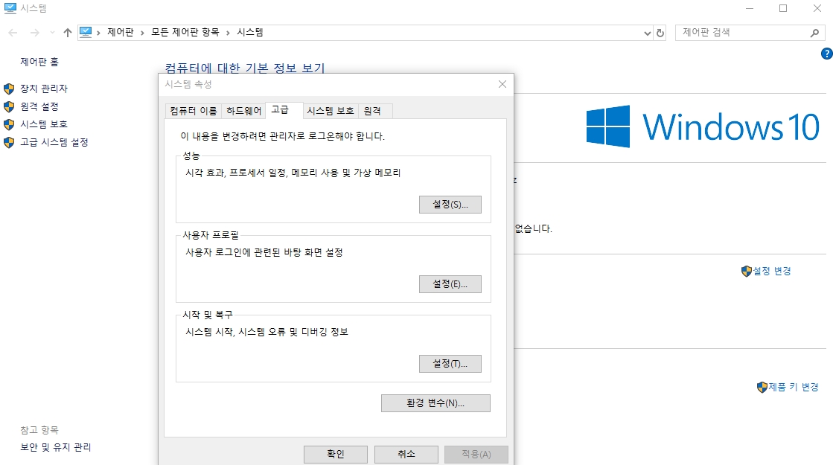Open the blue Help question mark

click(x=826, y=54)
